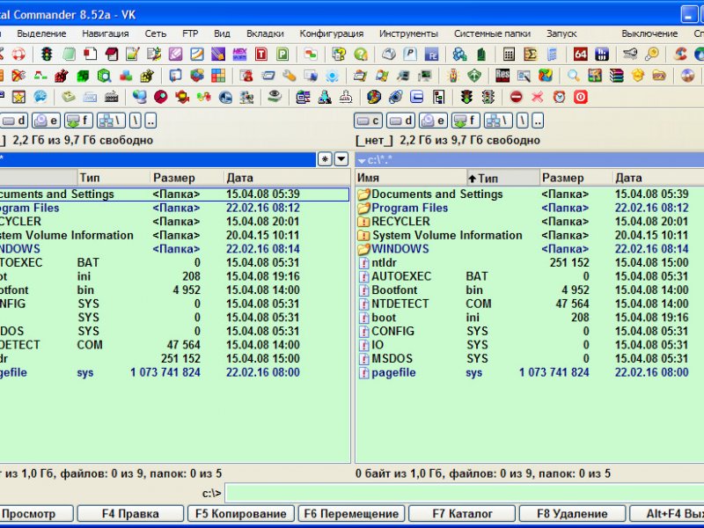Viewport: 704px width, 528px height.
Task: Click the multicolored tiles grid icon
Action: click(x=218, y=76)
